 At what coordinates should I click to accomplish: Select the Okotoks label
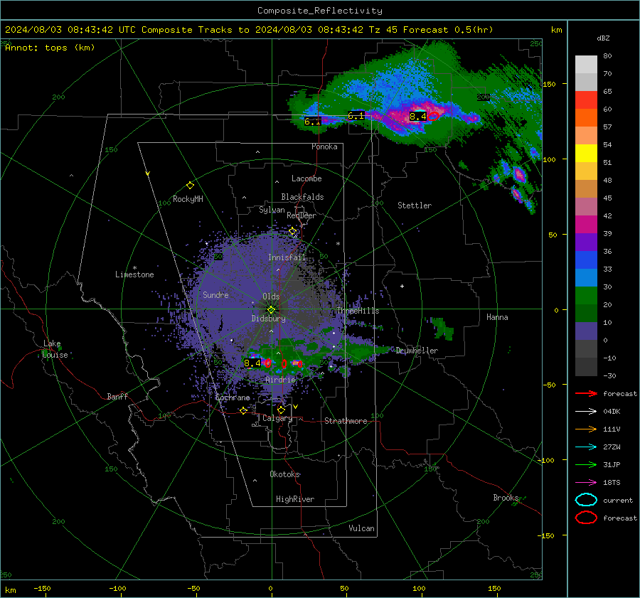click(x=285, y=474)
